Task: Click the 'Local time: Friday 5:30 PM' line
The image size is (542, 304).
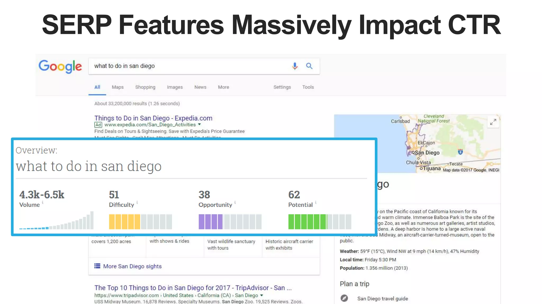Action: [368, 260]
